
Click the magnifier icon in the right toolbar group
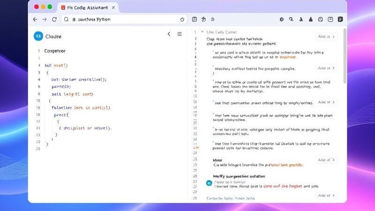coord(291,19)
